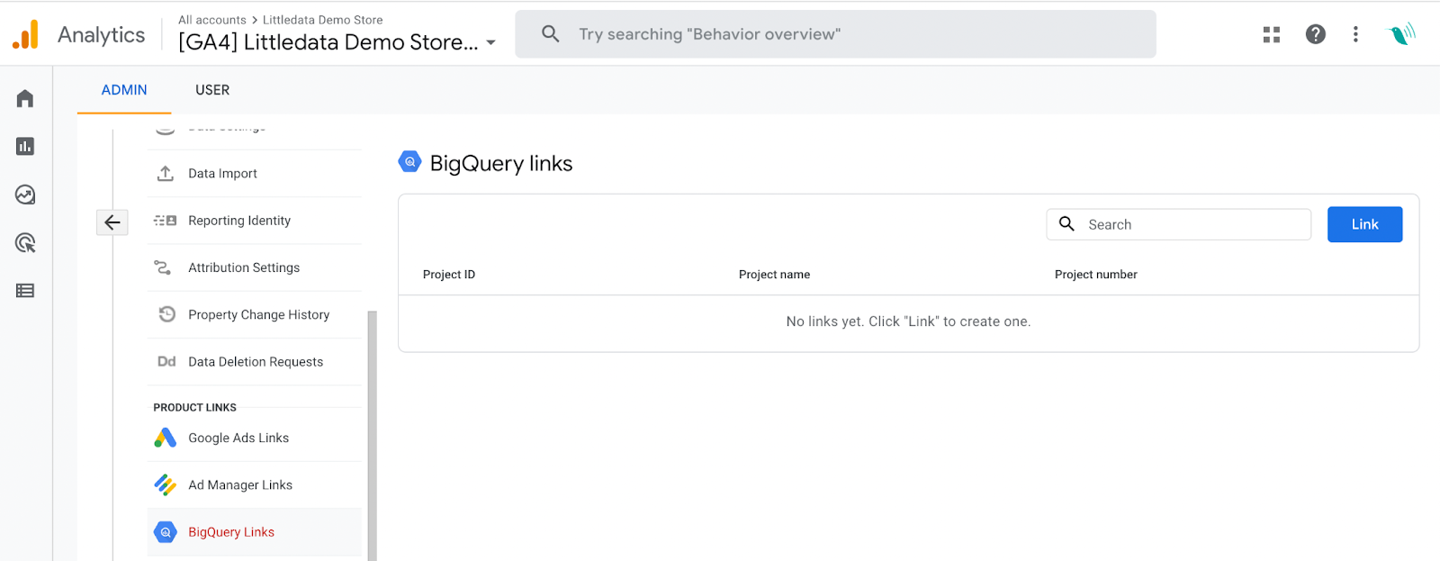Screen dimensions: 1440x561
Task: Click Littledata Demo Store breadcrumb
Action: pyautogui.click(x=323, y=20)
